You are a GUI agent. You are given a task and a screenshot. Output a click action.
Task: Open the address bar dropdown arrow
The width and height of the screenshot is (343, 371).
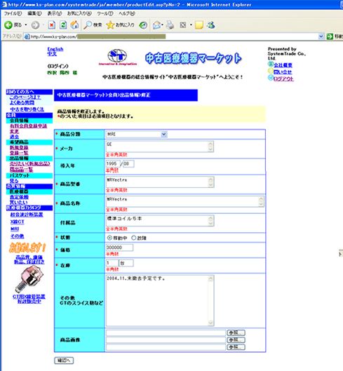point(321,36)
